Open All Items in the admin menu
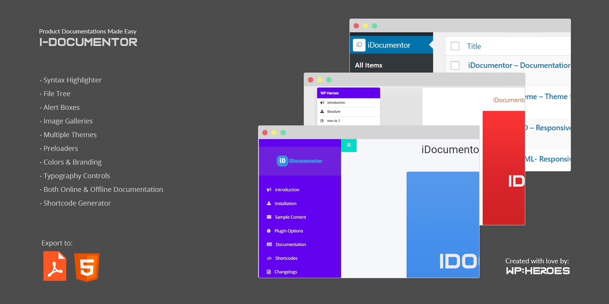The height and width of the screenshot is (304, 609). tap(368, 65)
